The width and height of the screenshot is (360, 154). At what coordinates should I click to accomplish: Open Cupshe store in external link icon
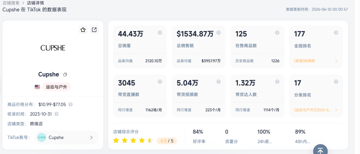94,30
